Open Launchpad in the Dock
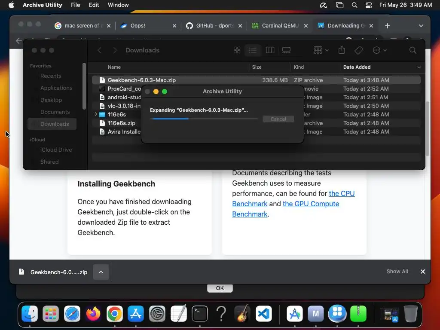Screen dimensions: 440x330 51,313
